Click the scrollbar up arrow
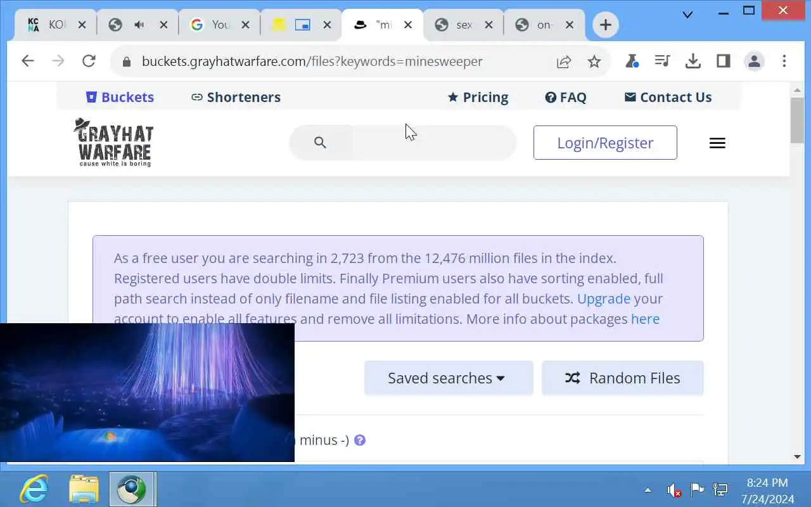This screenshot has height=507, width=811. coord(797,89)
